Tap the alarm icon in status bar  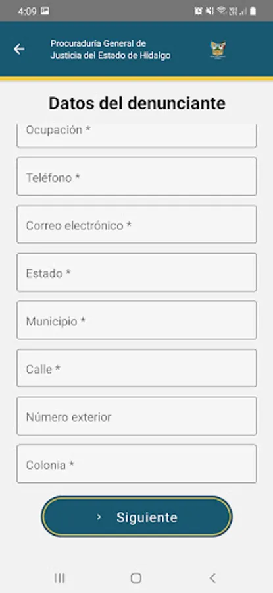click(198, 11)
